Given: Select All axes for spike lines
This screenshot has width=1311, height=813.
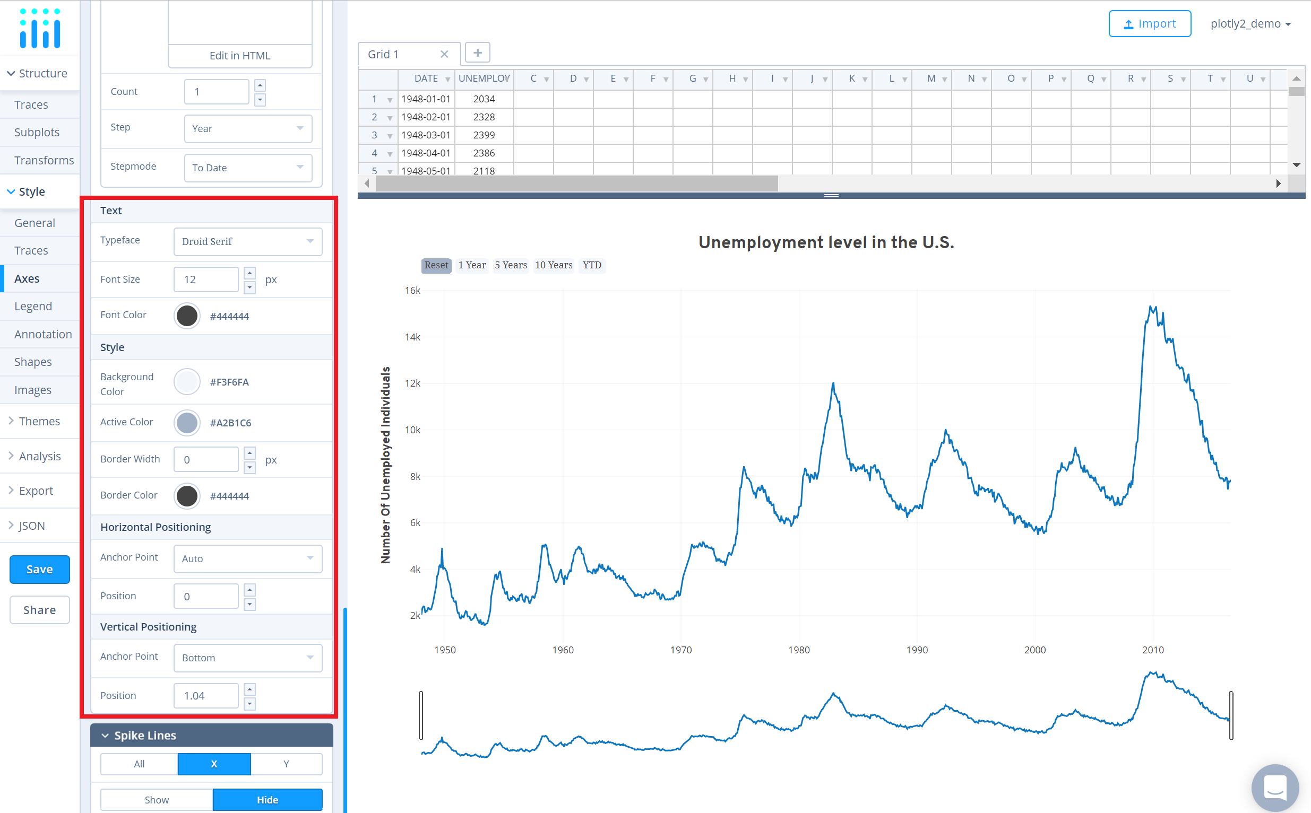Looking at the screenshot, I should [x=139, y=764].
